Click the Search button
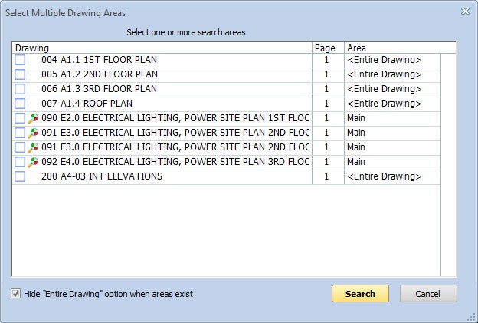The height and width of the screenshot is (323, 478). [360, 294]
